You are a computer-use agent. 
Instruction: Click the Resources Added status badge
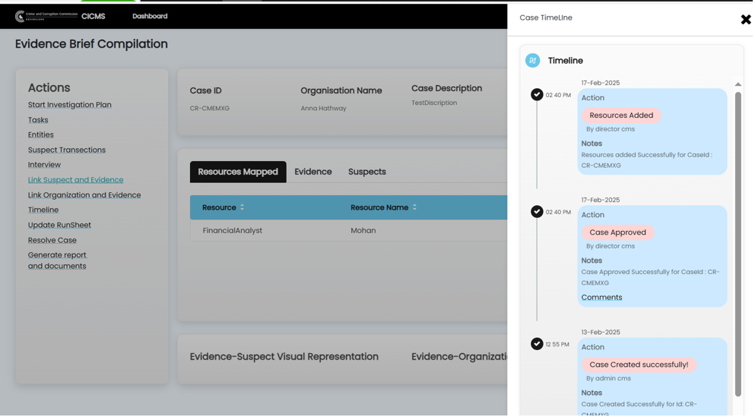(621, 115)
